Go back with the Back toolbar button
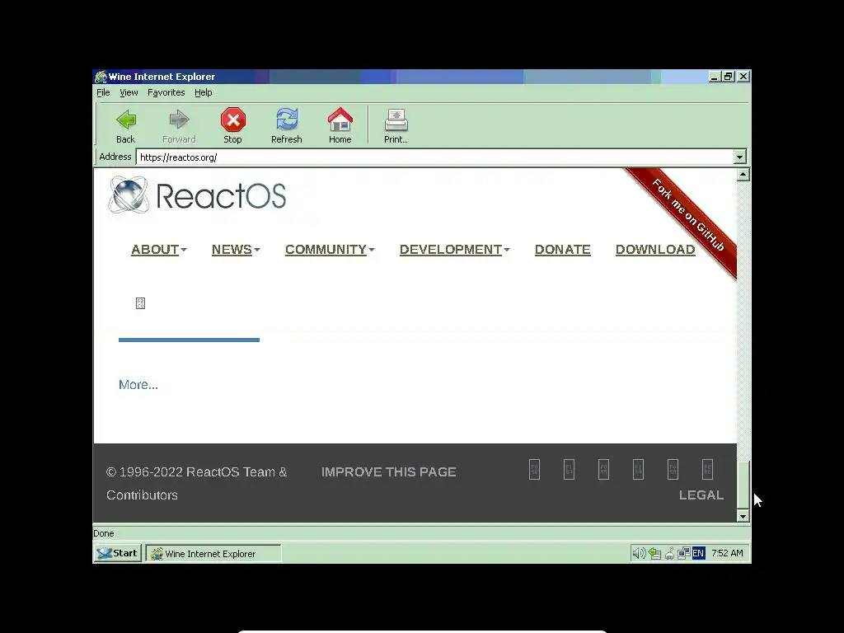This screenshot has width=844, height=633. coord(126,126)
